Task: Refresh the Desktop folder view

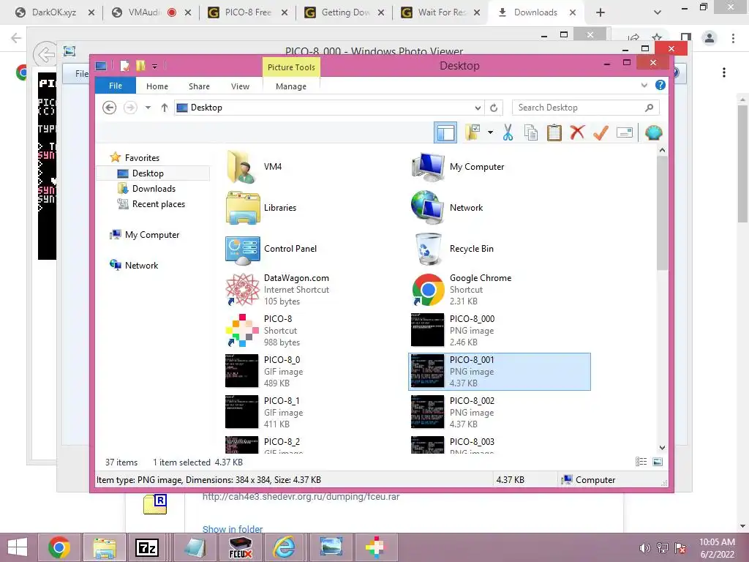Action: click(494, 108)
